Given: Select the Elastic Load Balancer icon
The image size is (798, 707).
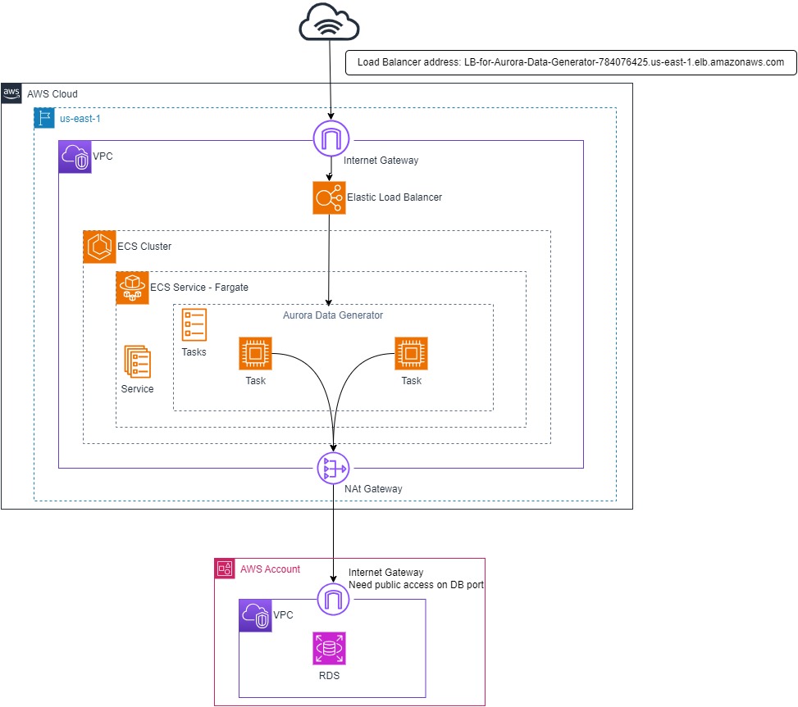Looking at the screenshot, I should click(x=329, y=197).
